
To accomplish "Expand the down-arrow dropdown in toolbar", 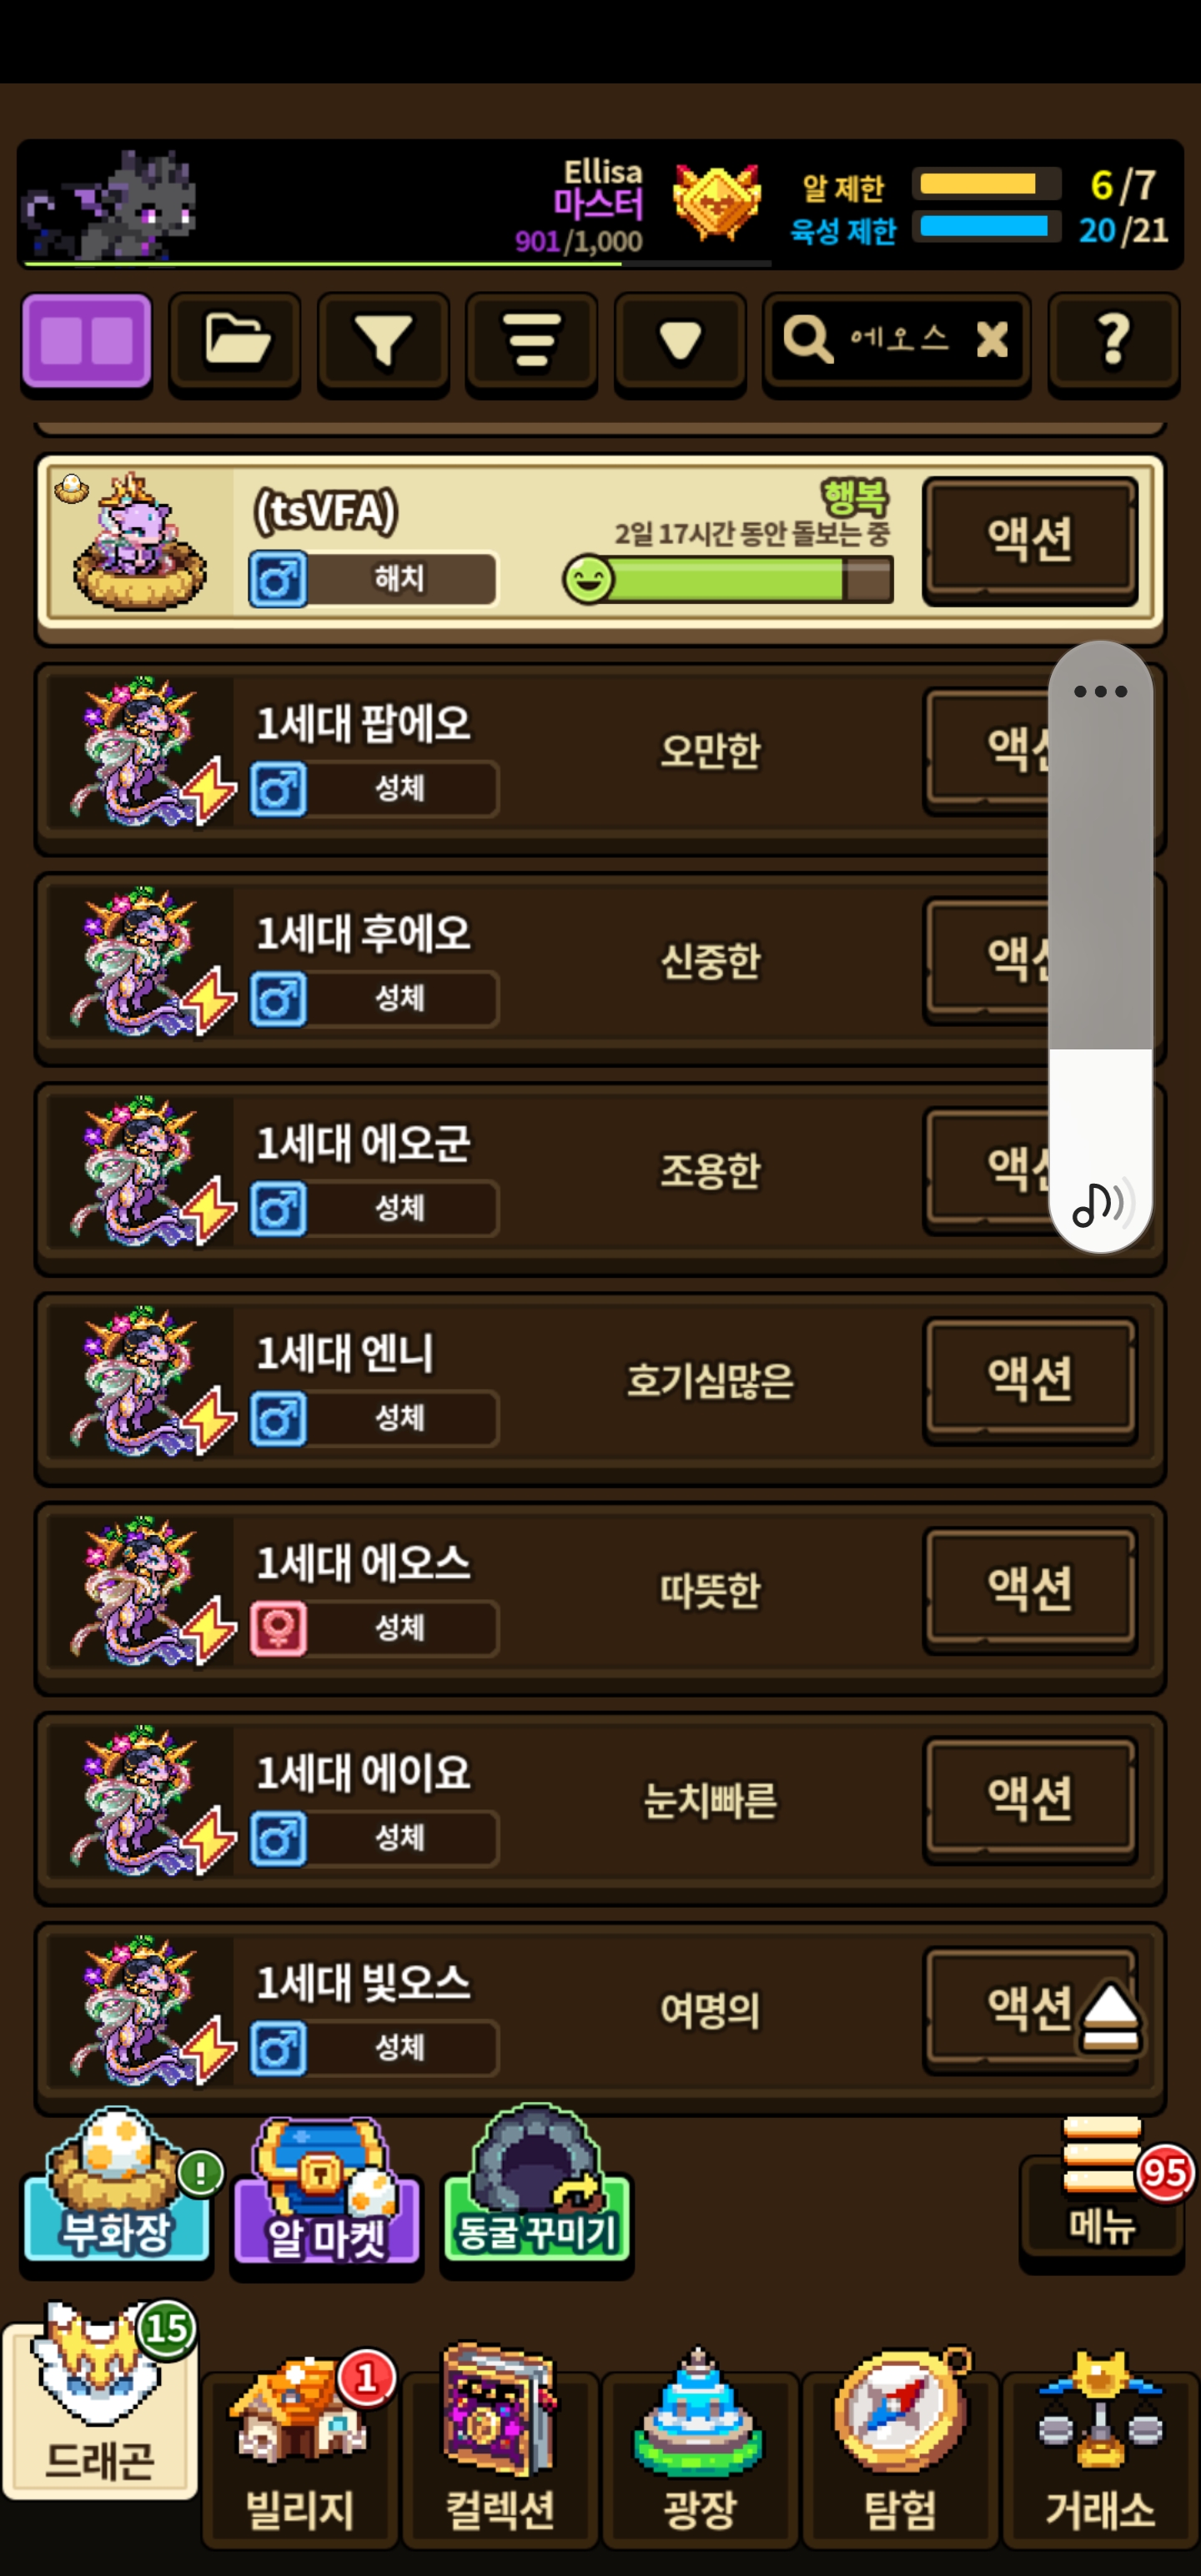I will 680,342.
